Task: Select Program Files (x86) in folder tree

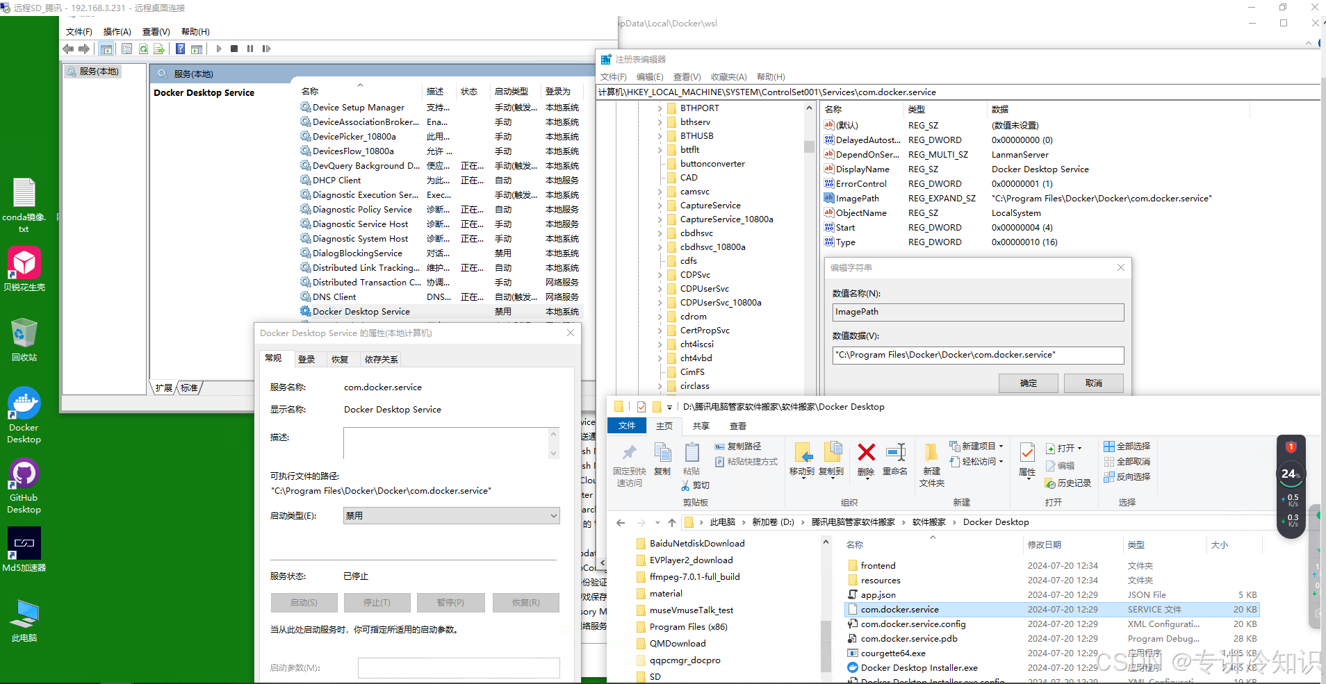Action: (x=688, y=627)
